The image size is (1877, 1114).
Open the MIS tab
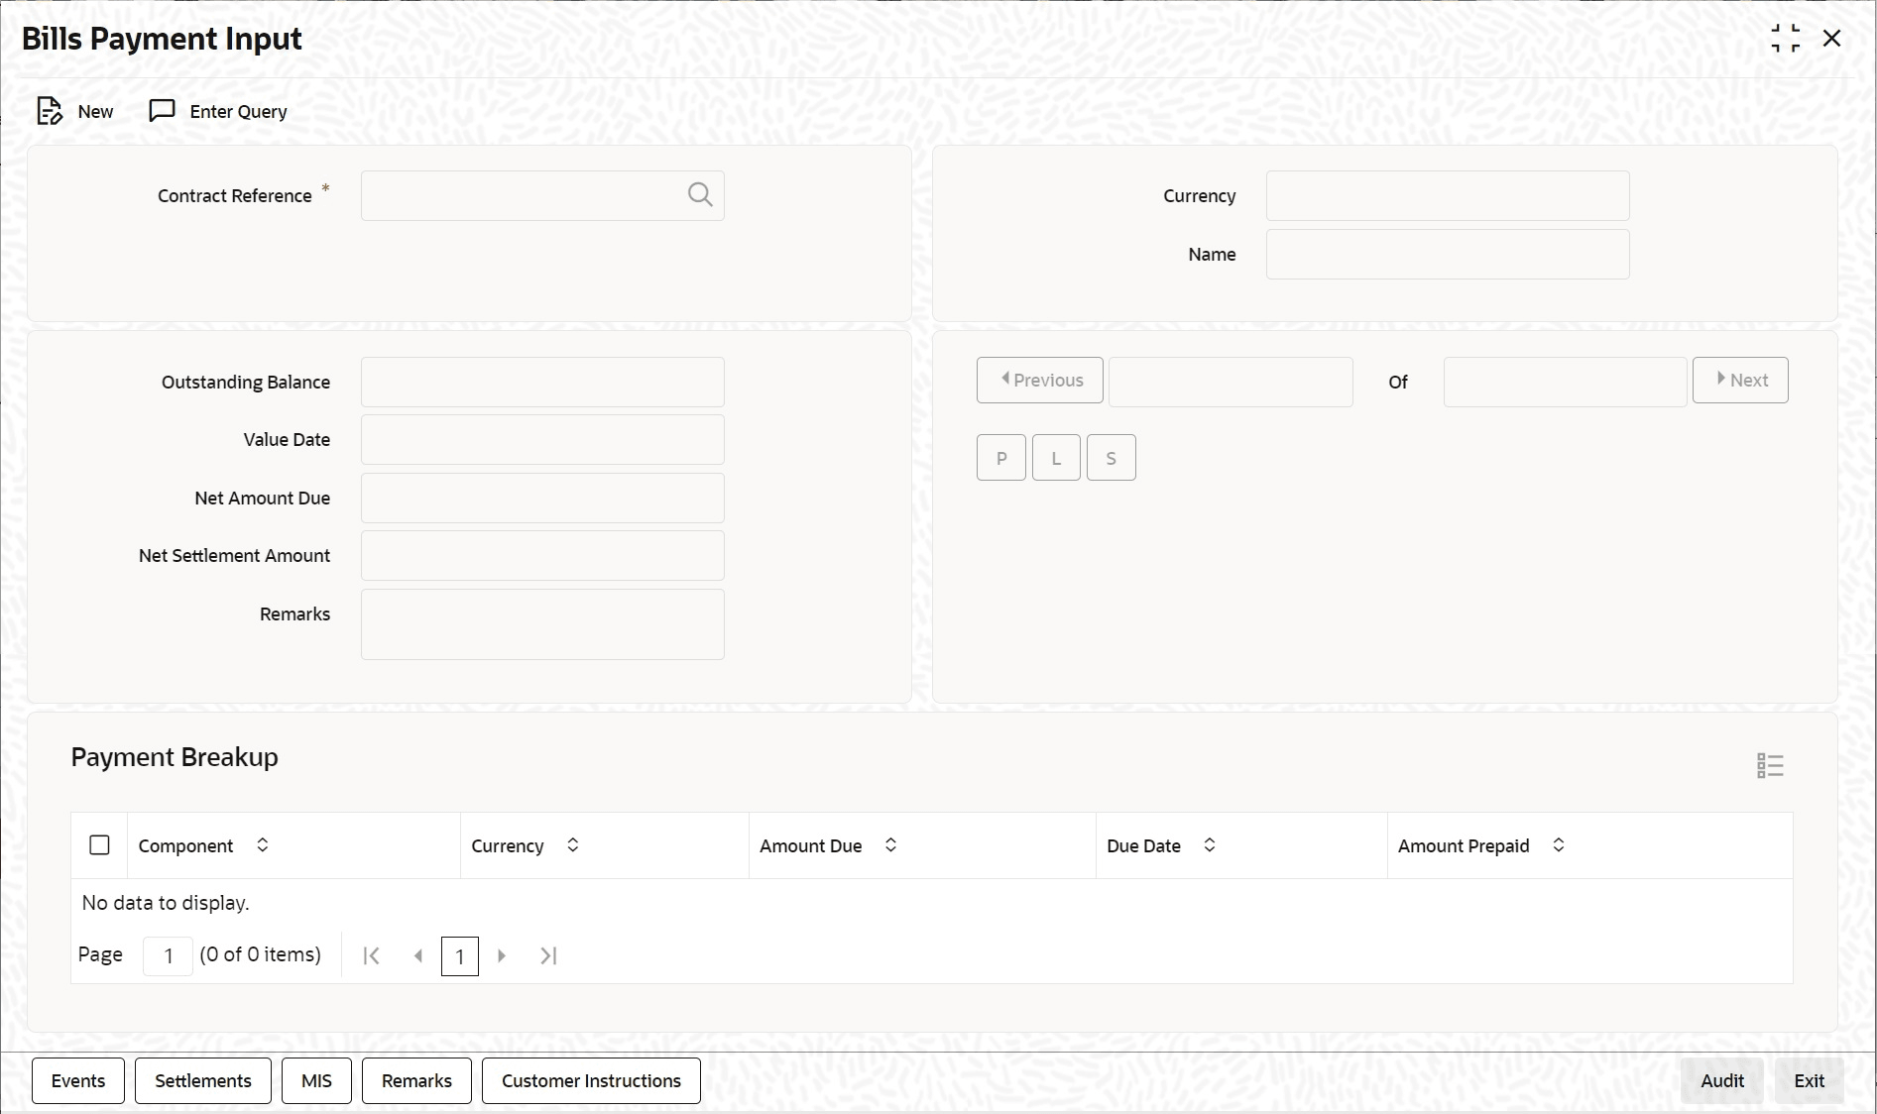click(x=316, y=1080)
